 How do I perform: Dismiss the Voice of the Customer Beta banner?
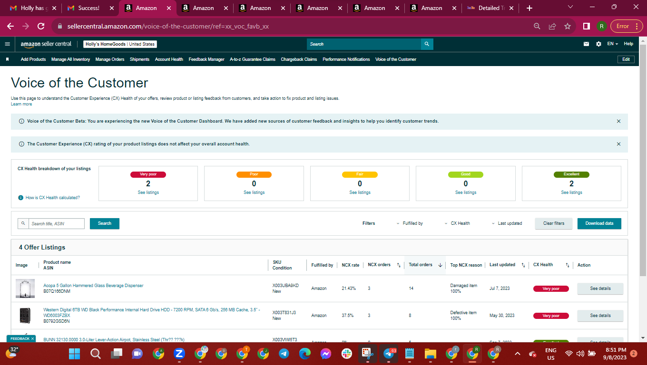(x=618, y=121)
